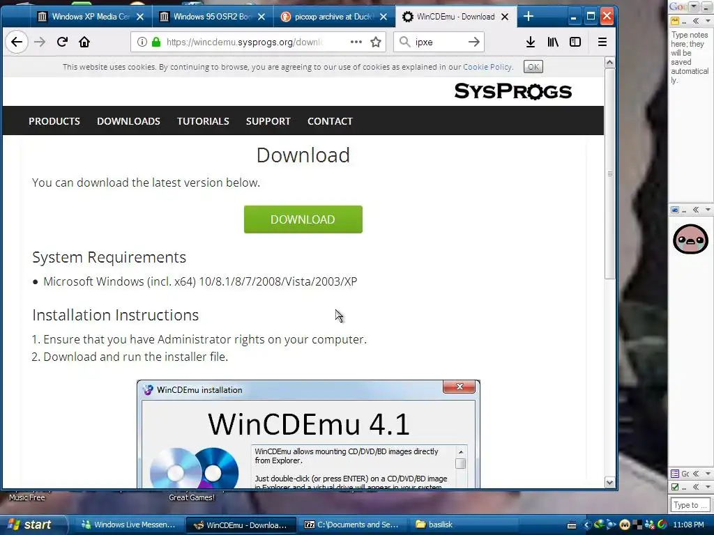Go back to the previous page

17,42
